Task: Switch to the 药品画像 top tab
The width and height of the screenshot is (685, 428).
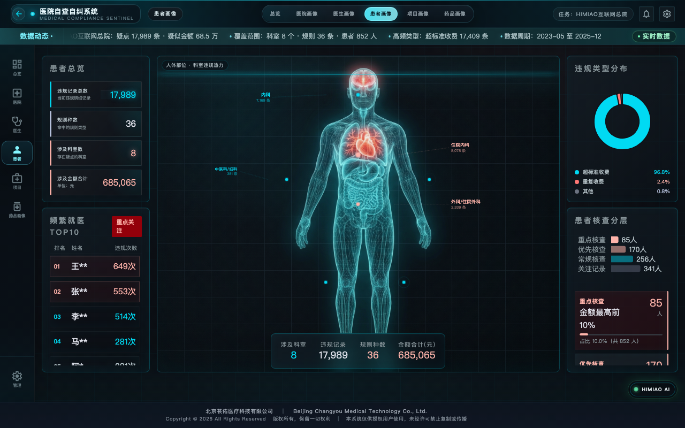Action: point(455,14)
